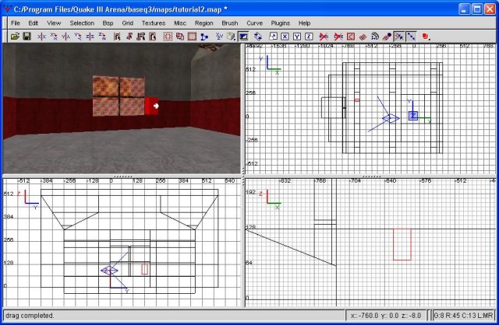Click the 'G:8 R:45 C:13 L:MR' status text
499x325 pixels.
pos(463,316)
